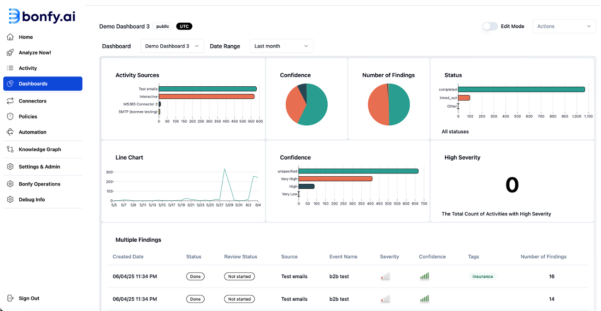
Task: Click the Automation cycle icon
Action: pos(10,132)
